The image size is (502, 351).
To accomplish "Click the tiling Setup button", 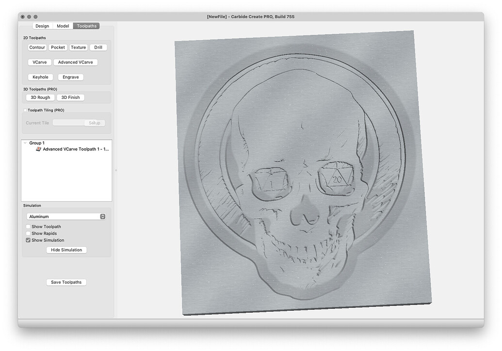I will 95,123.
